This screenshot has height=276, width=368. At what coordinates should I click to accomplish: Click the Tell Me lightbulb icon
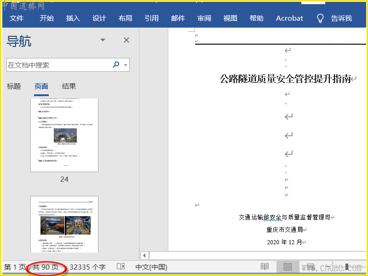pos(320,18)
